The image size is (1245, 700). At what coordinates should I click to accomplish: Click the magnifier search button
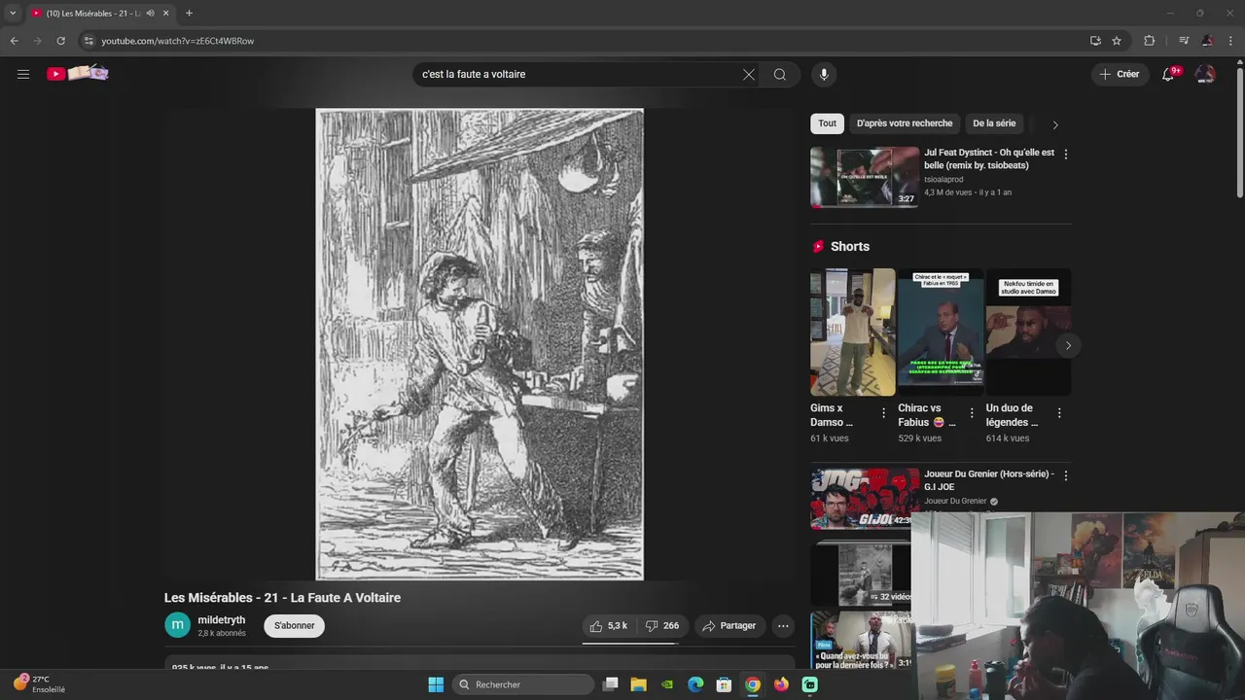780,74
